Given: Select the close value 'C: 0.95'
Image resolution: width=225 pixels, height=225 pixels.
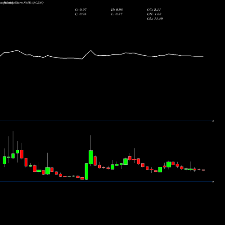Looking at the screenshot, I should [81, 14].
